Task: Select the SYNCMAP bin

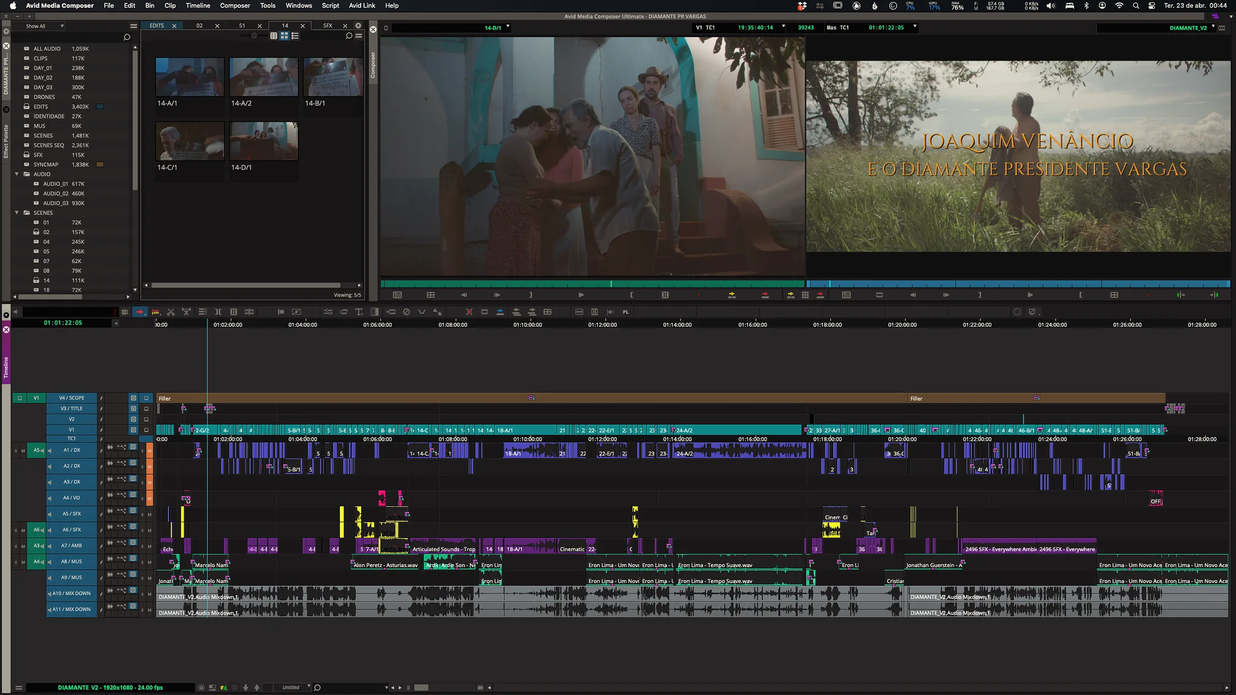Action: click(x=46, y=164)
